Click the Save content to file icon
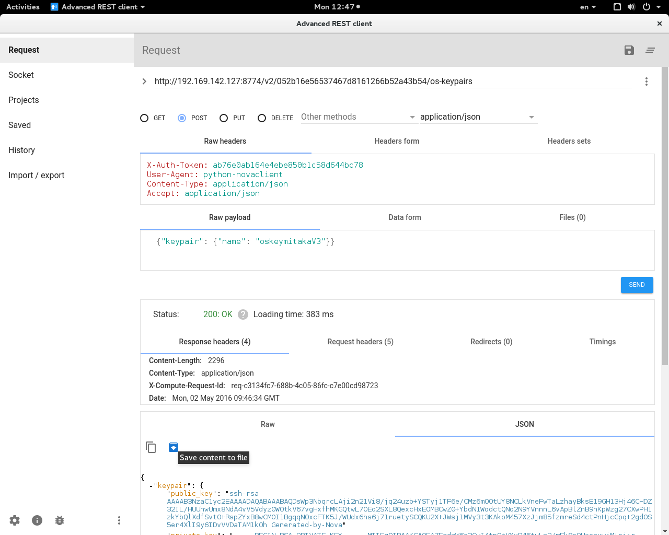The height and width of the screenshot is (535, 669). pyautogui.click(x=174, y=447)
